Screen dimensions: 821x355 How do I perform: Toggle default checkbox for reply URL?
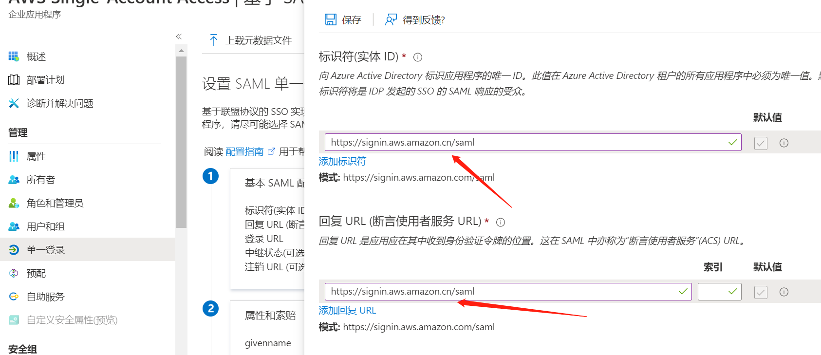(761, 292)
